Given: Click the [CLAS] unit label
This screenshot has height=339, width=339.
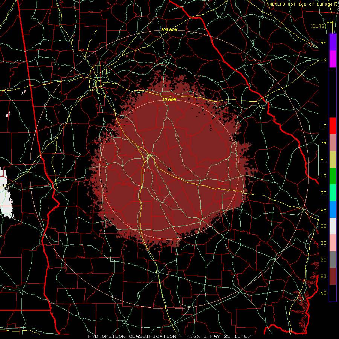Looking at the screenshot, I should click(318, 26).
